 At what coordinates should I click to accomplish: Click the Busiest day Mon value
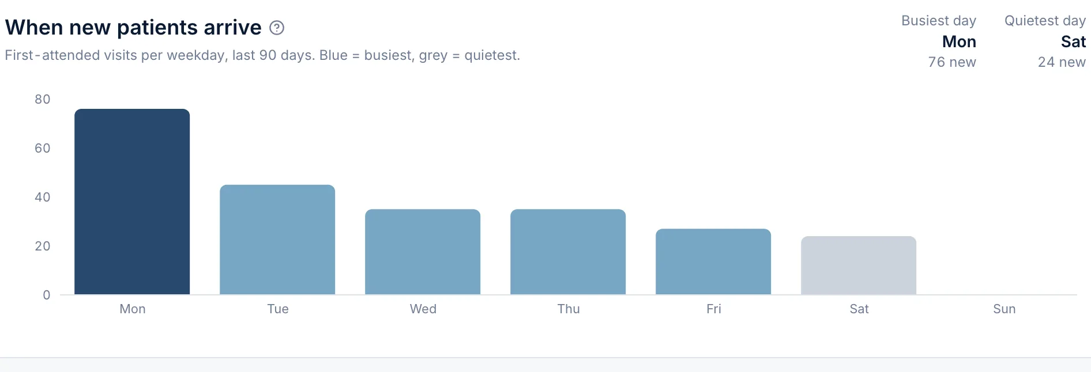pos(959,41)
